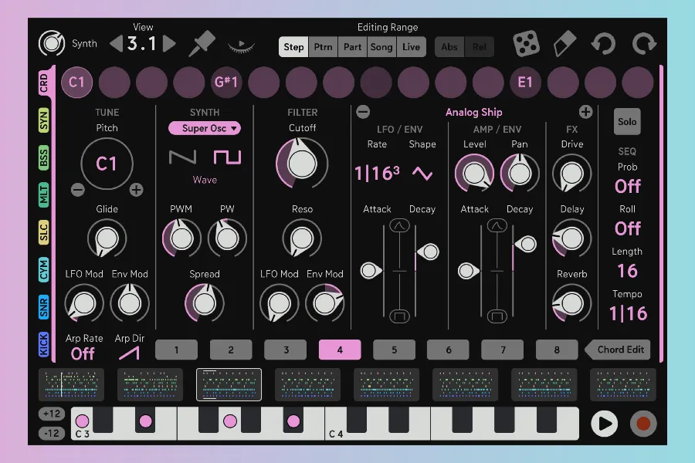Click the redo arrow icon
695x463 pixels.
(x=643, y=43)
